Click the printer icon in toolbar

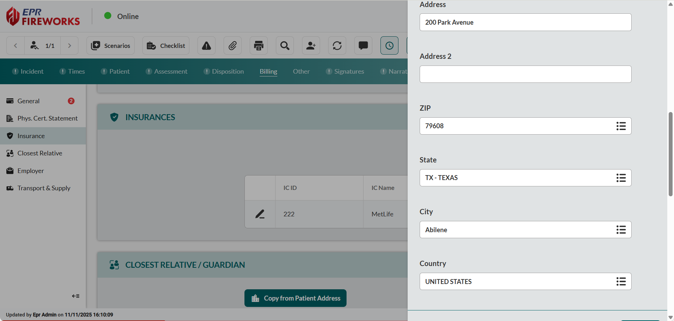(x=259, y=45)
